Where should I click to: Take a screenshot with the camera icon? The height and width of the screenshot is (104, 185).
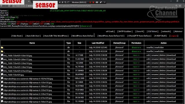(x=97, y=2)
